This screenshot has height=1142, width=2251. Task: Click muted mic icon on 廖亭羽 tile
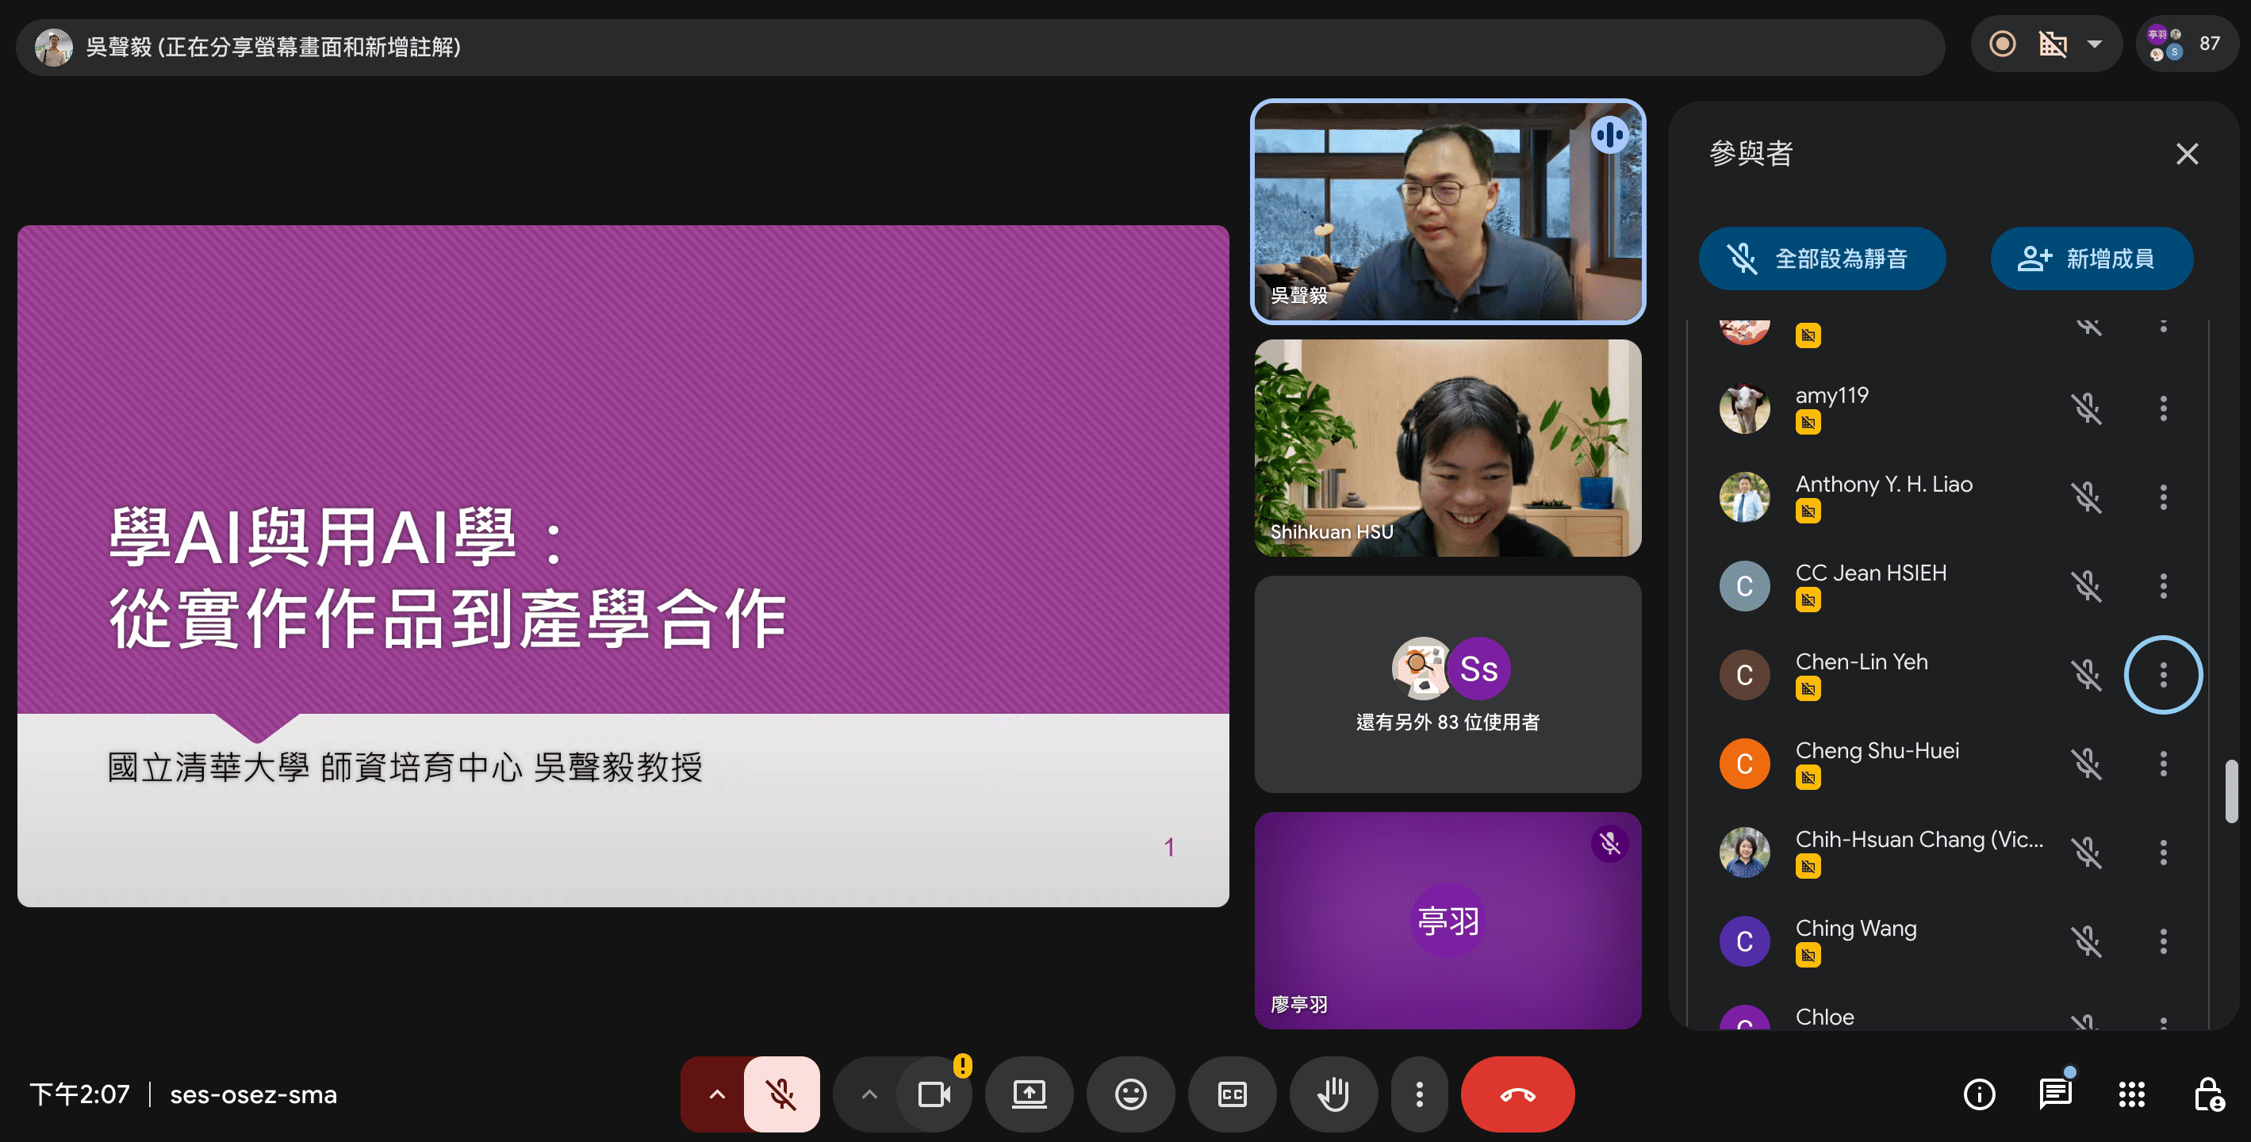click(1609, 844)
